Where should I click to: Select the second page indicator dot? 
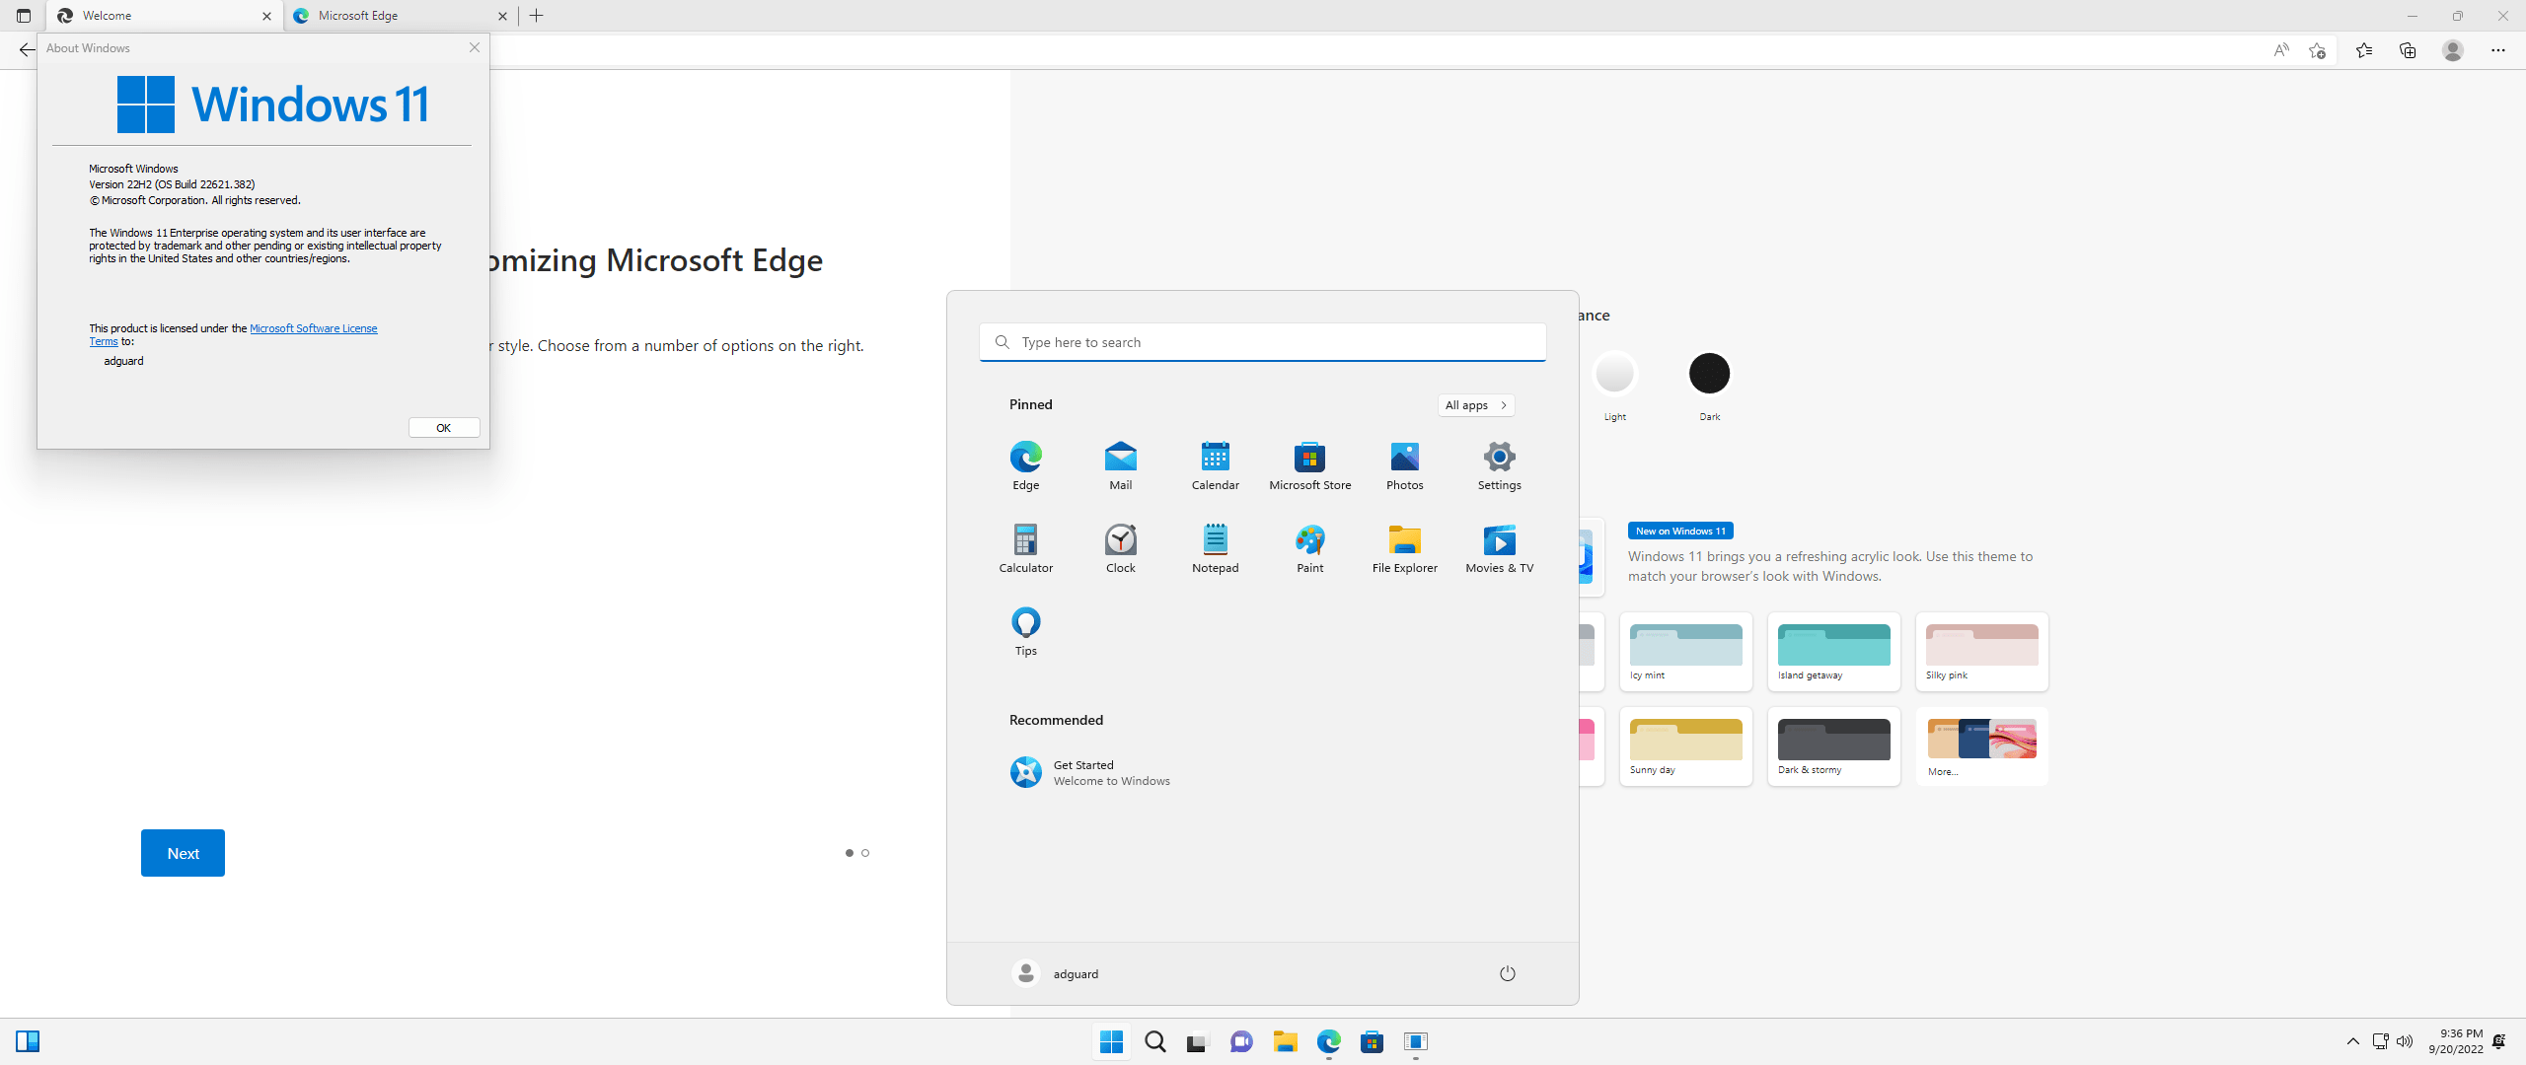[x=865, y=852]
